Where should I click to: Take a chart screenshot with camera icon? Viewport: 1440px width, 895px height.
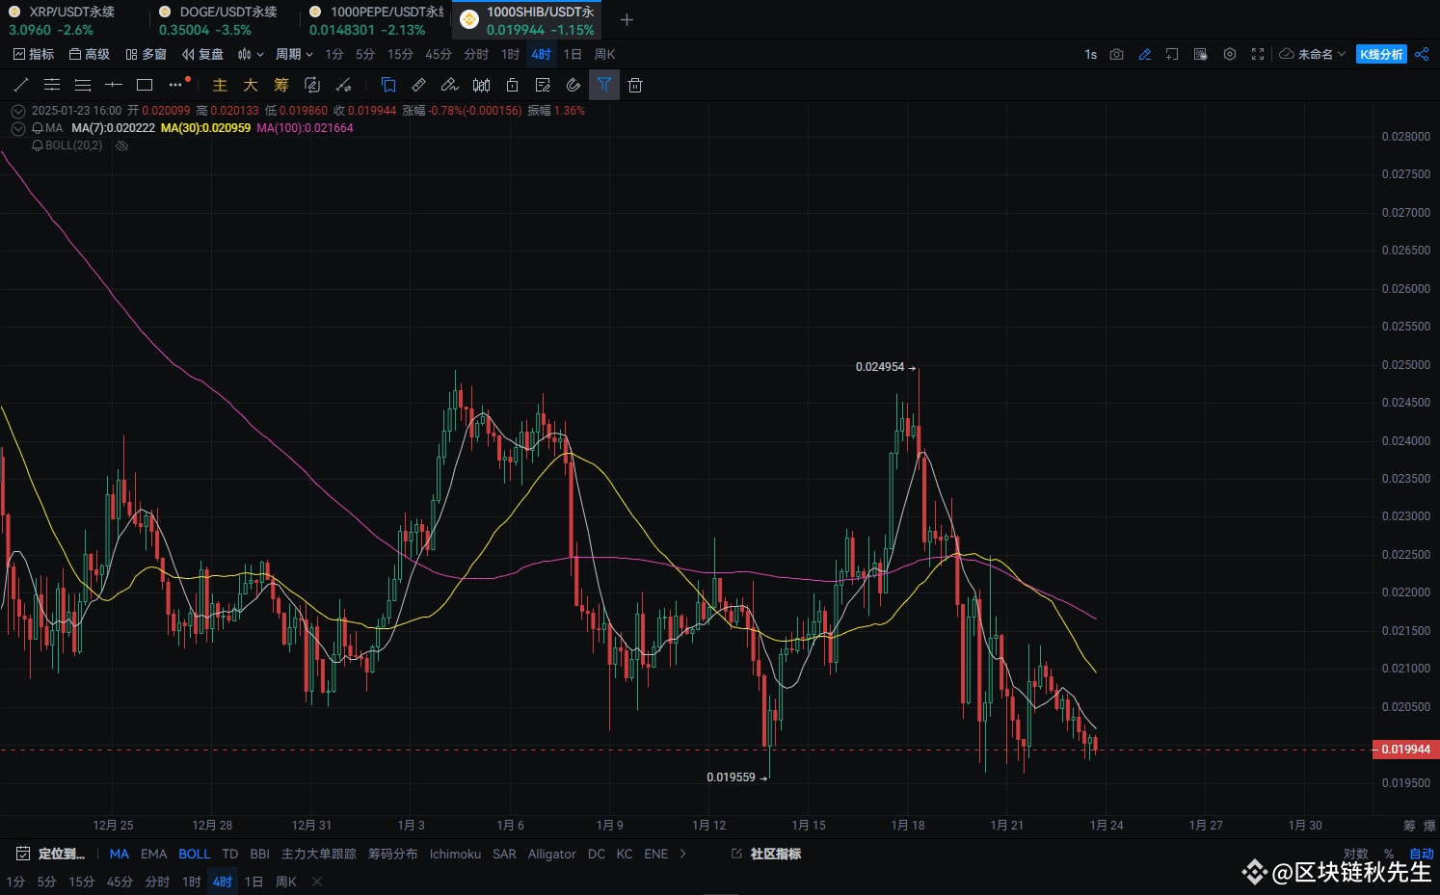pos(1116,55)
